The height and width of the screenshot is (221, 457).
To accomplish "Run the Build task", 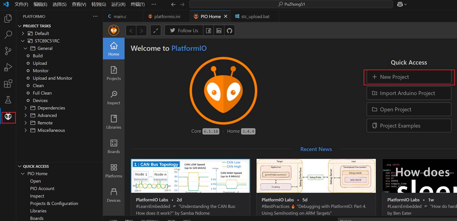I will [38, 56].
